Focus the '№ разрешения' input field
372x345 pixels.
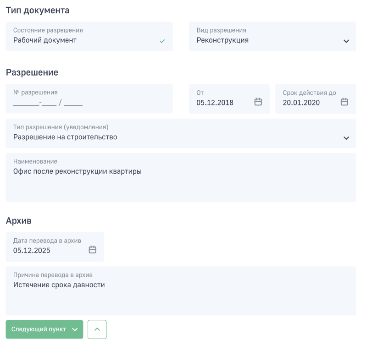pyautogui.click(x=89, y=99)
